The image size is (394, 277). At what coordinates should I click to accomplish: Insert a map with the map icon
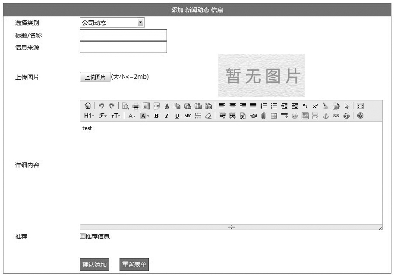(x=305, y=115)
